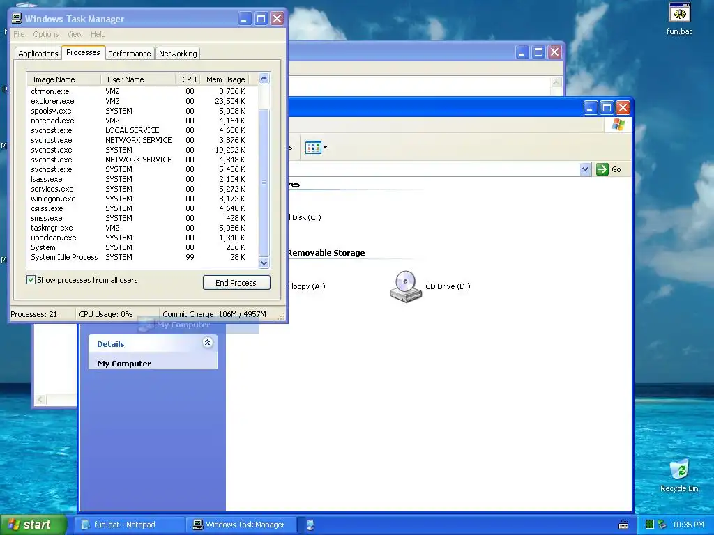The width and height of the screenshot is (714, 535).
Task: Switch to the Networking tab
Action: click(x=178, y=53)
